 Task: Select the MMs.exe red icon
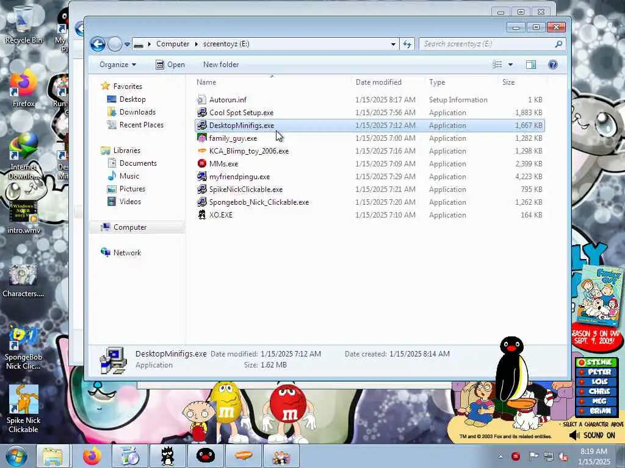201,163
